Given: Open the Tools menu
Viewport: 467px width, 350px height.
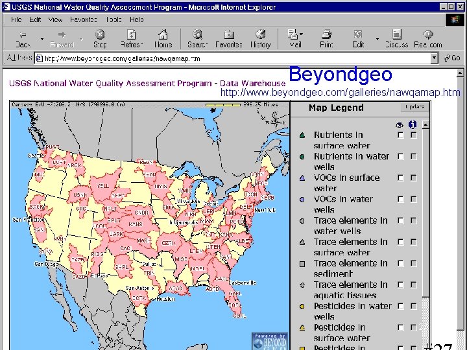Looking at the screenshot, I should (x=114, y=19).
